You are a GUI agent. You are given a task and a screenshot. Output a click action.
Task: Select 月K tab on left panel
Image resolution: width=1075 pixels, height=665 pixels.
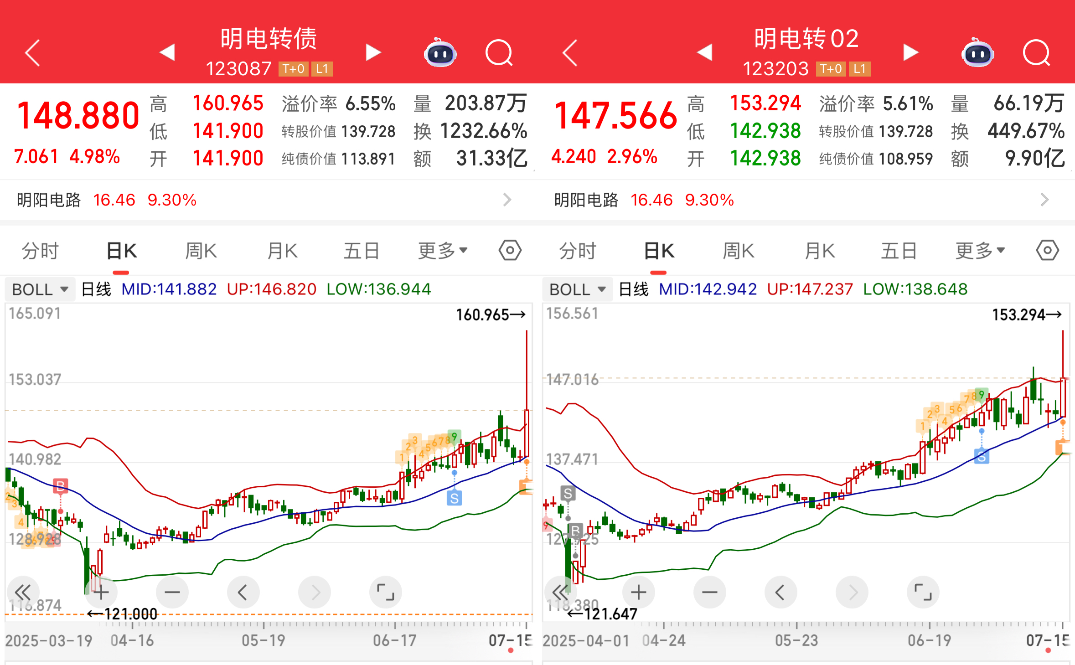282,251
